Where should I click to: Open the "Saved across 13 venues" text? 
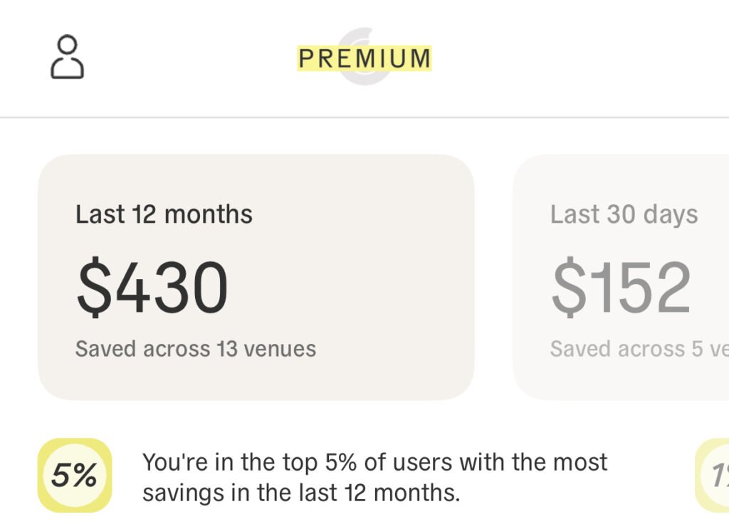tap(196, 349)
